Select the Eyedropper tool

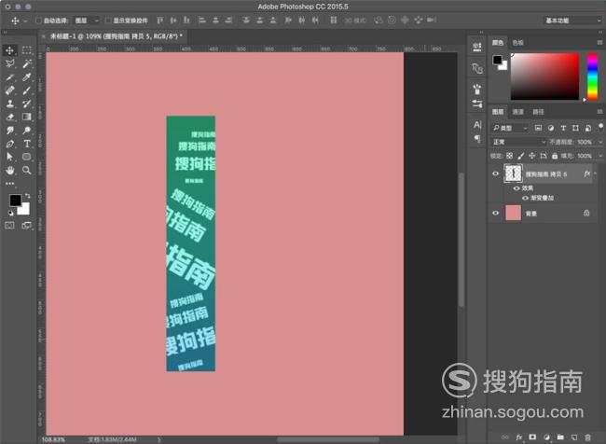(27, 77)
